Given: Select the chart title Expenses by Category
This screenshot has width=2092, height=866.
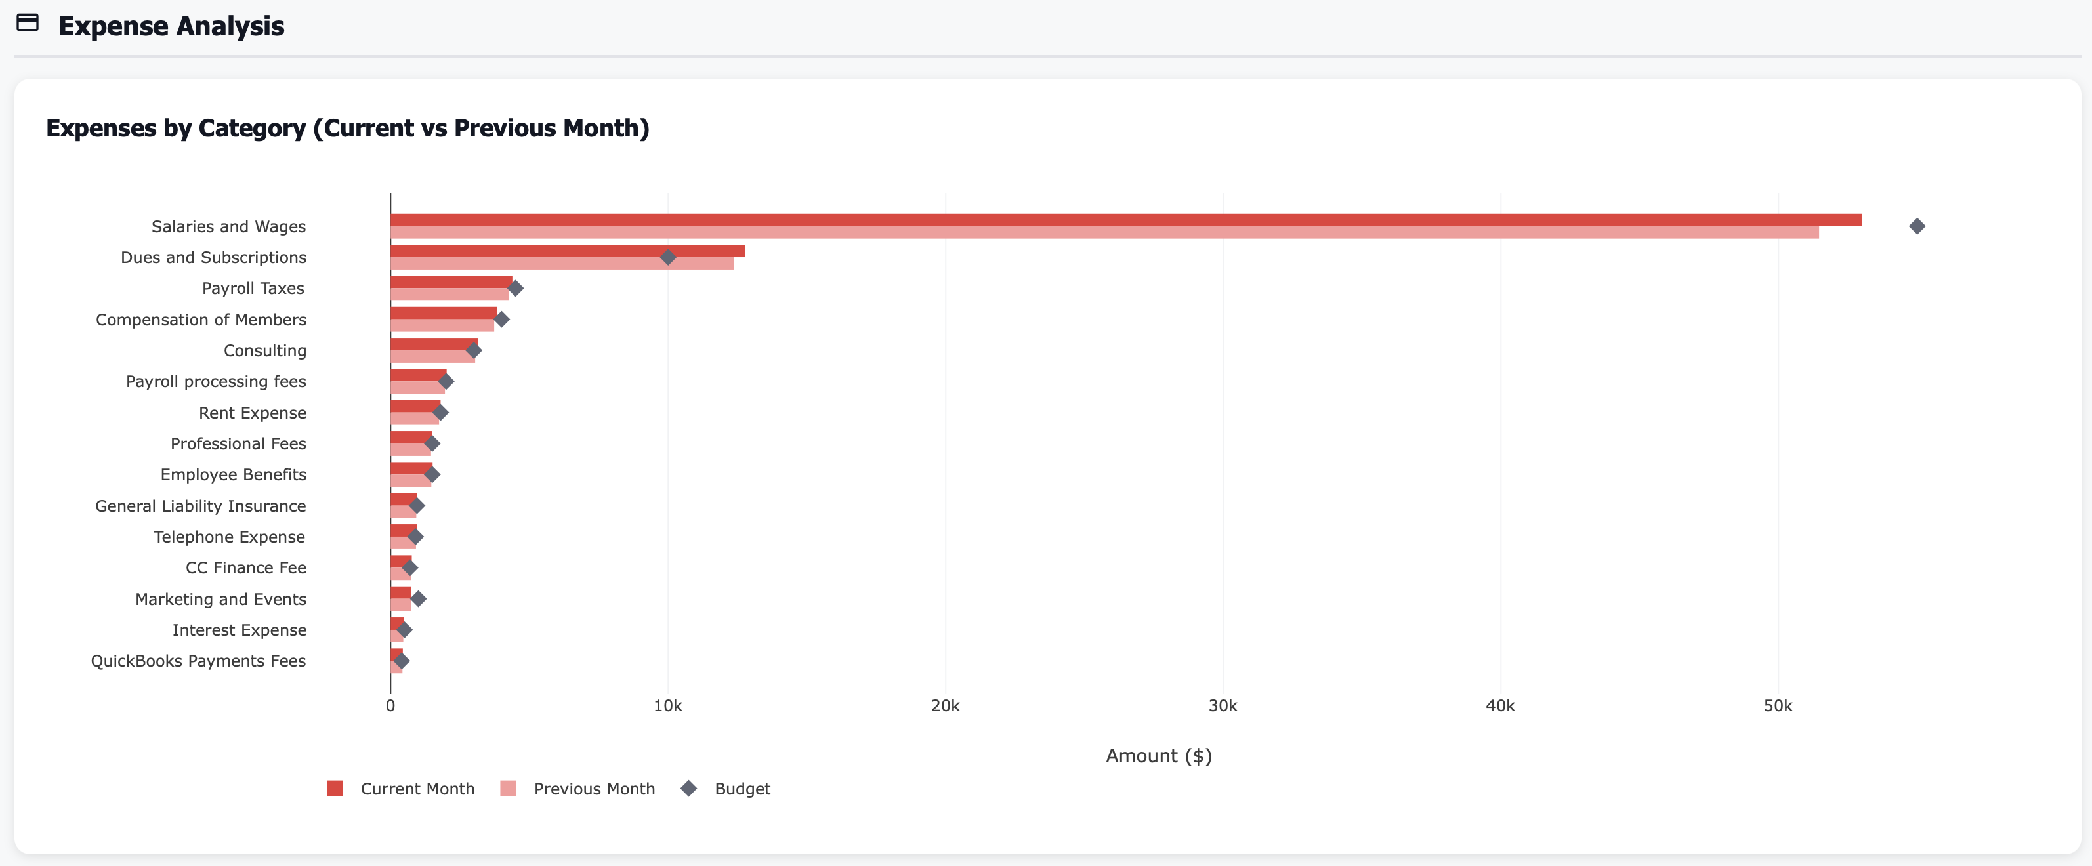Looking at the screenshot, I should point(348,127).
